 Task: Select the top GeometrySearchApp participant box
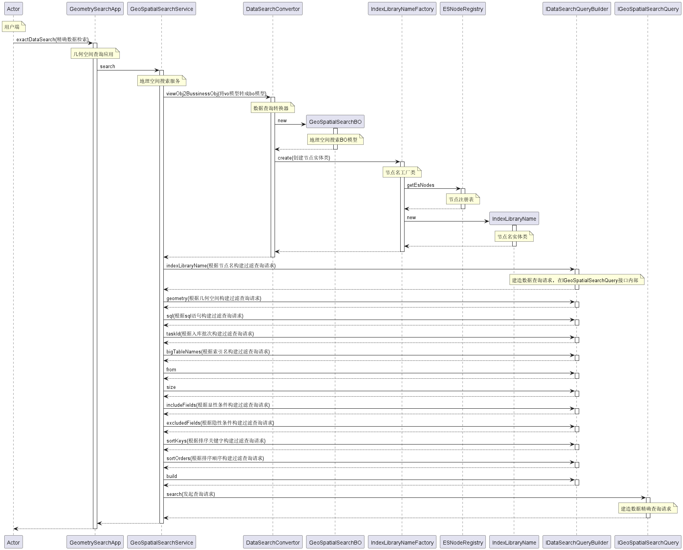[95, 9]
